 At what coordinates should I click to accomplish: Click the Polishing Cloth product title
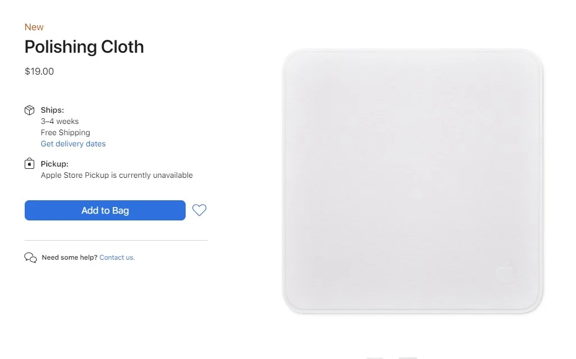click(84, 47)
